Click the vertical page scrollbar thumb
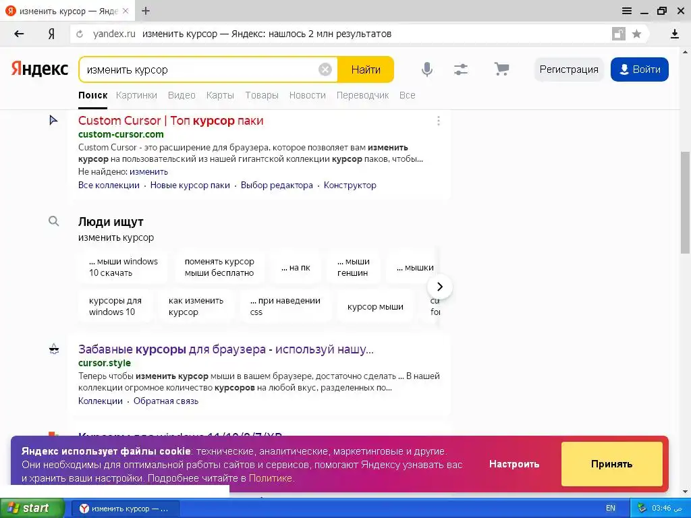 point(685,202)
